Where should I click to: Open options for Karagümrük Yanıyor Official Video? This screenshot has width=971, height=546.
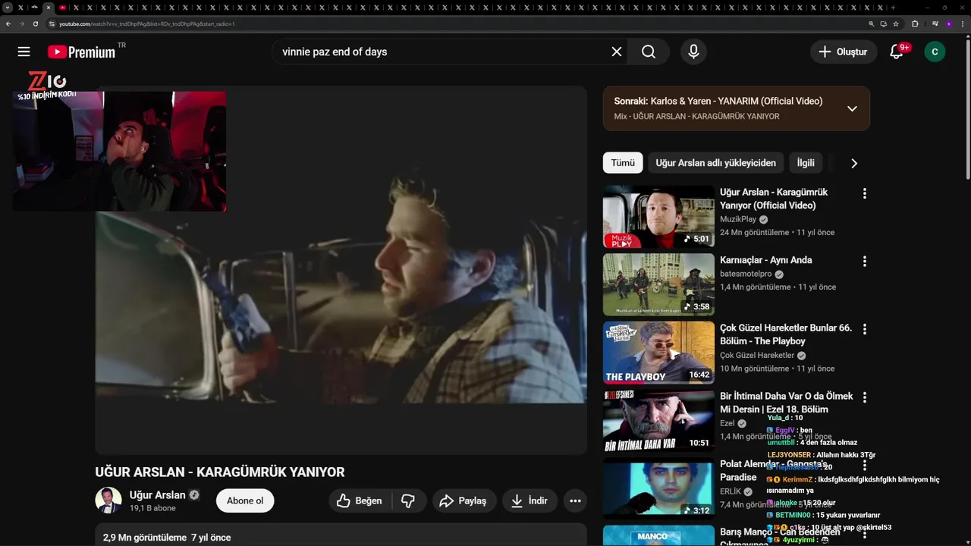tap(864, 193)
